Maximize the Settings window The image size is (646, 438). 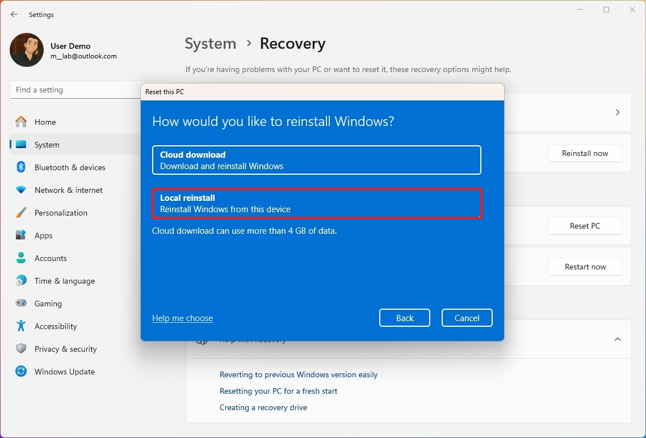pos(606,10)
